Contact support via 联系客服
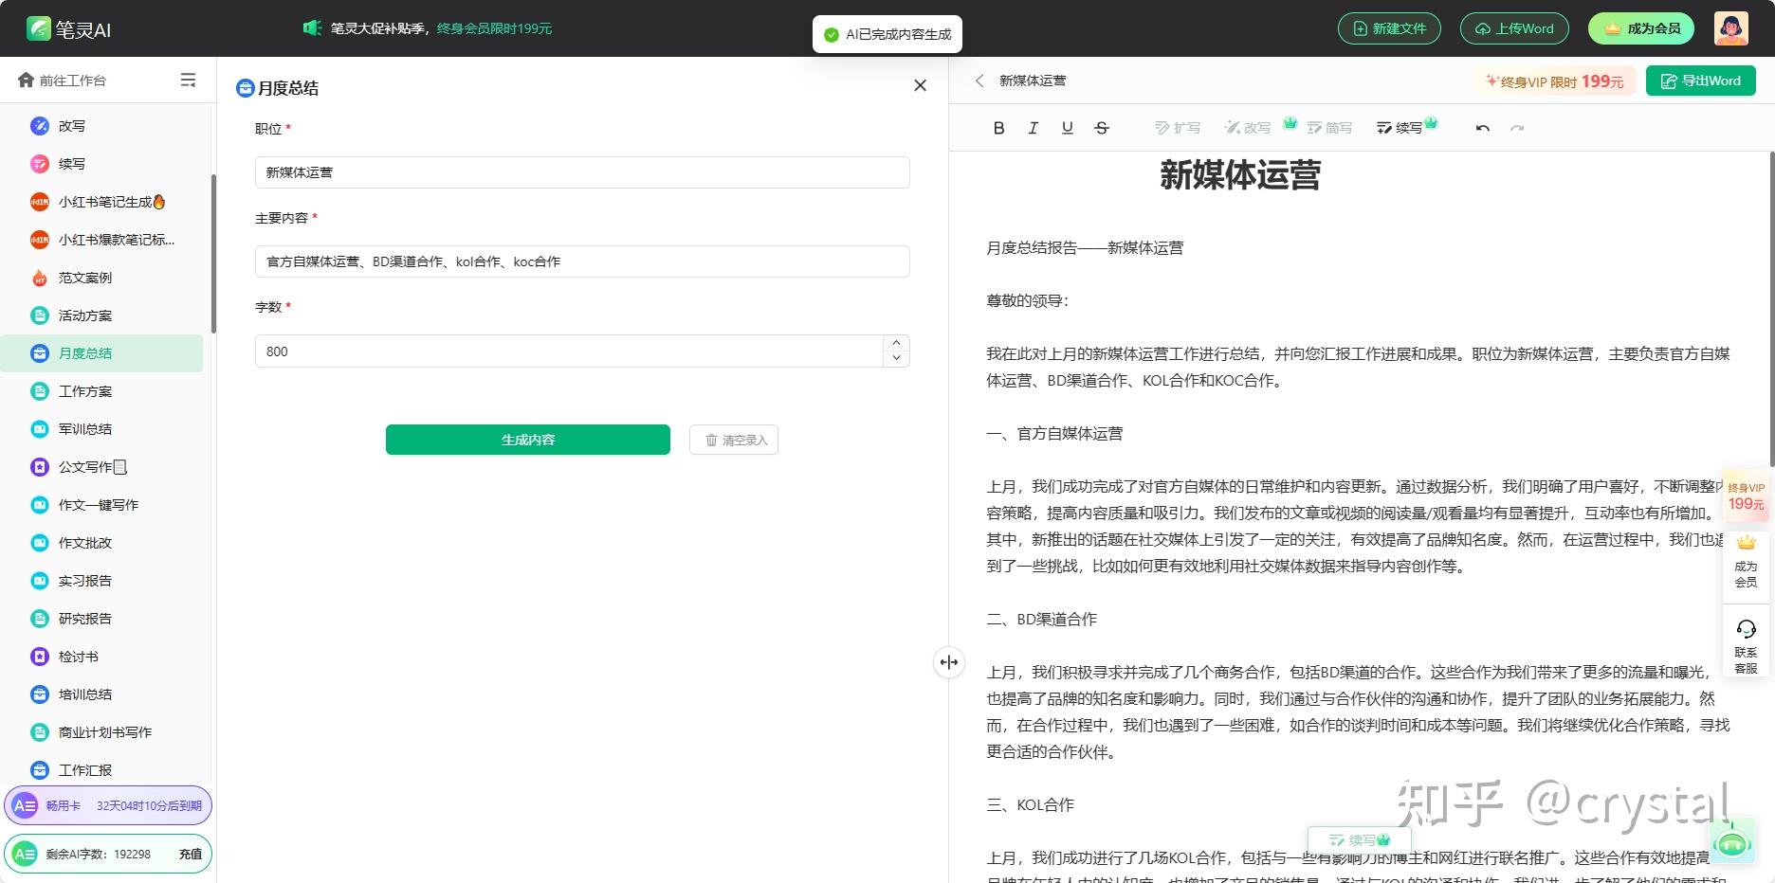 pyautogui.click(x=1746, y=646)
